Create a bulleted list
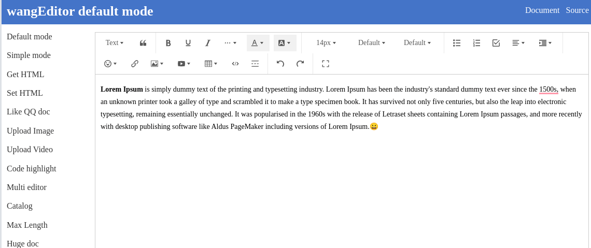The width and height of the screenshot is (591, 248). 457,43
